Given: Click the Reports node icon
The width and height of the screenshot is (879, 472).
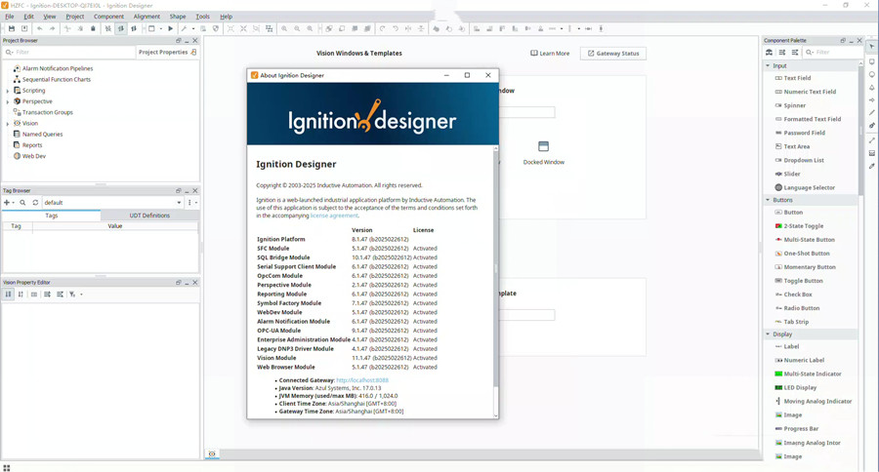Looking at the screenshot, I should (x=17, y=145).
